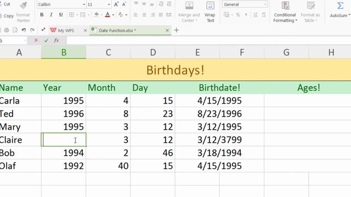Click Claire's empty Year cell
The width and height of the screenshot is (351, 197).
click(x=64, y=140)
